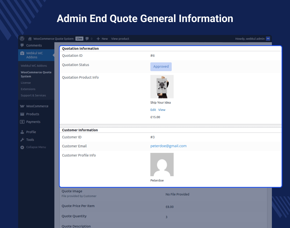Click the Webkul WC Addons basket icon

pos(22,53)
